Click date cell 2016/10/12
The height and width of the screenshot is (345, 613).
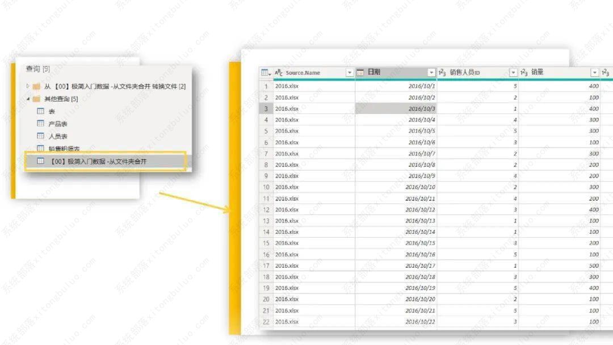(396, 210)
